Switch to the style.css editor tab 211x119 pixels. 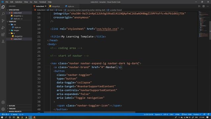(71, 6)
